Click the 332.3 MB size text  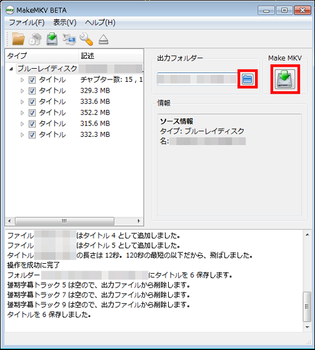(x=95, y=134)
